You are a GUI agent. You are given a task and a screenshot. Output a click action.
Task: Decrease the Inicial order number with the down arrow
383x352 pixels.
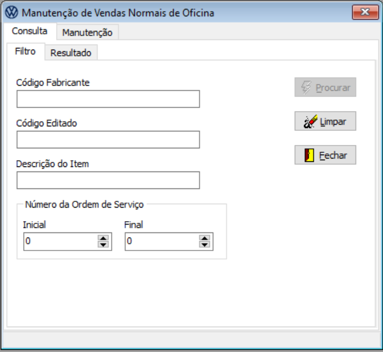pos(103,245)
